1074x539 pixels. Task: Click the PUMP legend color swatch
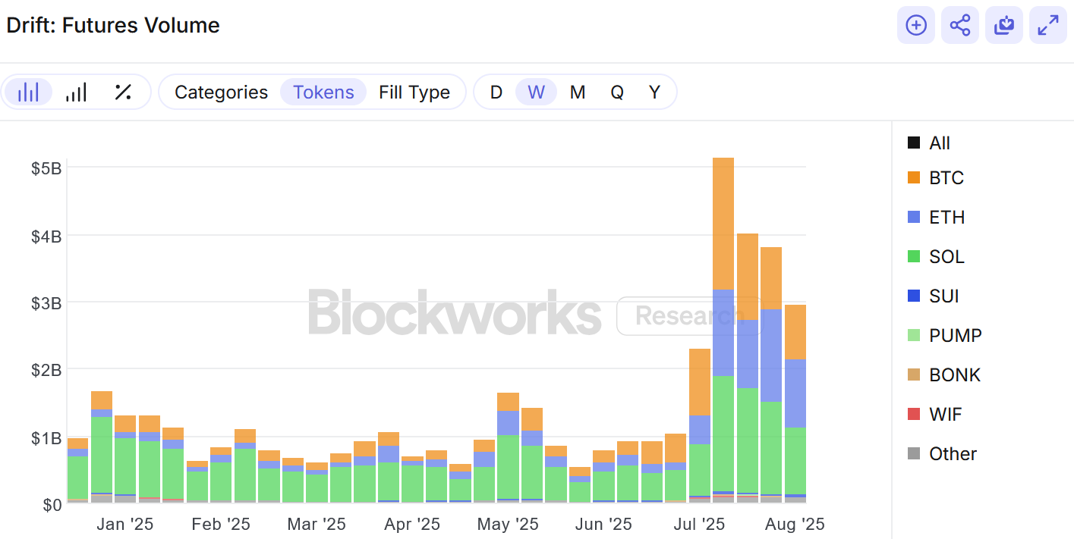[x=914, y=336]
